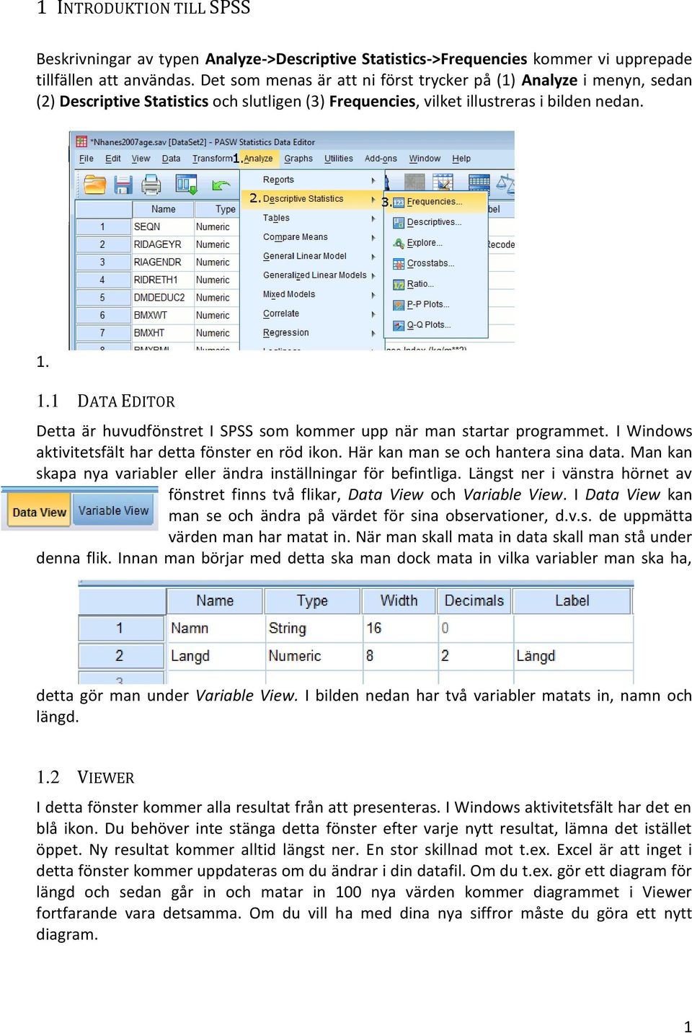This screenshot has width=692, height=1033.
Task: Select the BMXHT variable name cell
Action: (164, 333)
